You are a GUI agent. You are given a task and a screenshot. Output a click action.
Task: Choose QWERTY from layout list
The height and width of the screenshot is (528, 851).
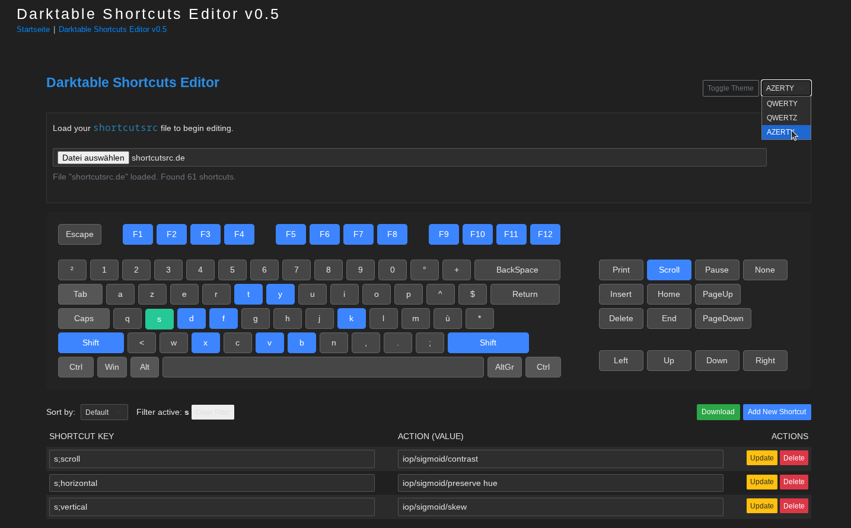pos(782,104)
